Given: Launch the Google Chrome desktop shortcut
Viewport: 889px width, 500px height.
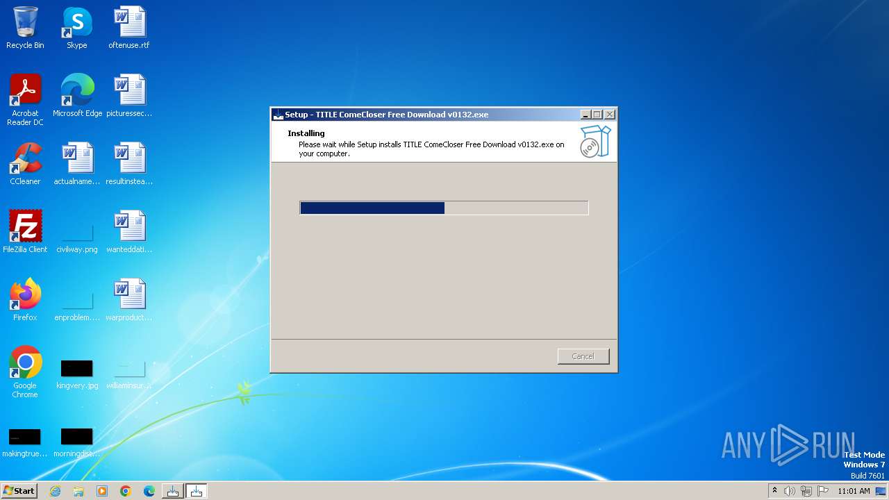Looking at the screenshot, I should tap(25, 372).
